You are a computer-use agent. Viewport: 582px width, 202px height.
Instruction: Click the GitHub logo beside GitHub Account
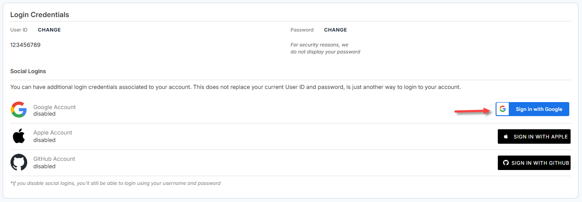[x=19, y=163]
